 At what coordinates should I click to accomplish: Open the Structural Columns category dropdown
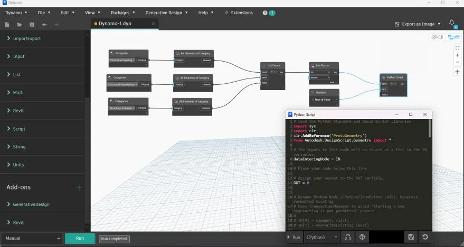tap(122, 108)
